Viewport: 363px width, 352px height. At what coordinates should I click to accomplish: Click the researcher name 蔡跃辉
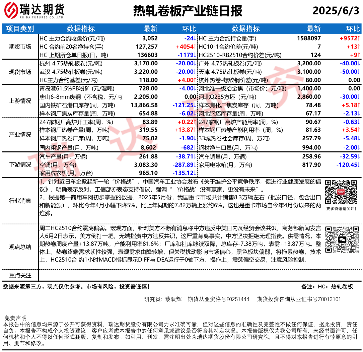173,299
